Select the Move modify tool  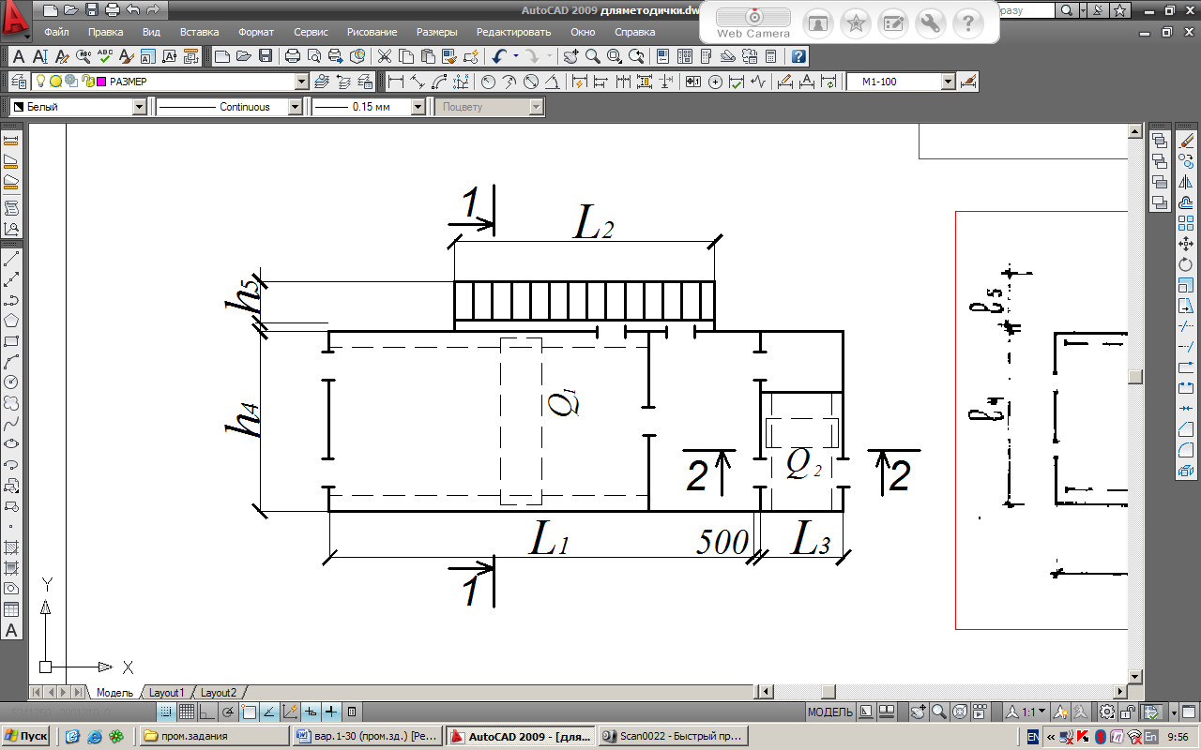coord(1185,245)
